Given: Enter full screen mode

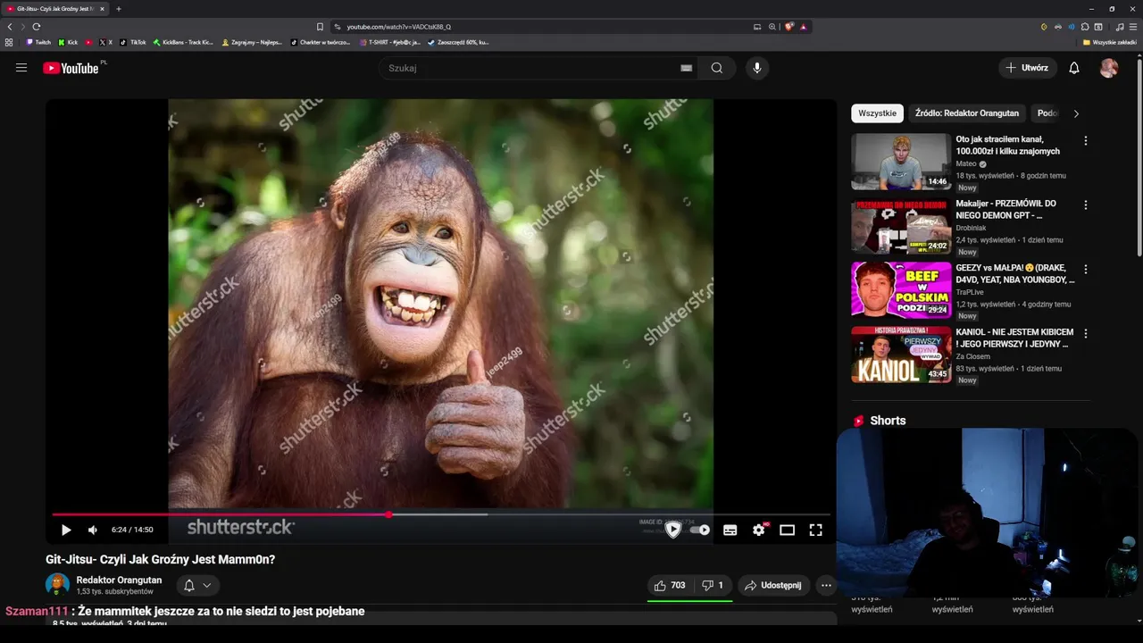Looking at the screenshot, I should [815, 530].
